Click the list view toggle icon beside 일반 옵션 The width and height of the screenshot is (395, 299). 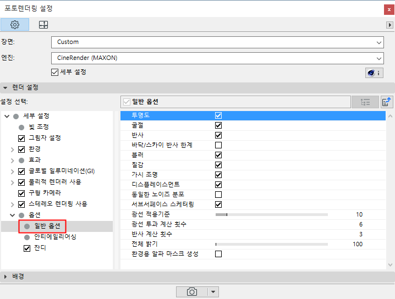click(x=365, y=102)
